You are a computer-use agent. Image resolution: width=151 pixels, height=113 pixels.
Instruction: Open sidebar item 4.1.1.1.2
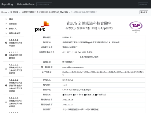click(x=15, y=43)
